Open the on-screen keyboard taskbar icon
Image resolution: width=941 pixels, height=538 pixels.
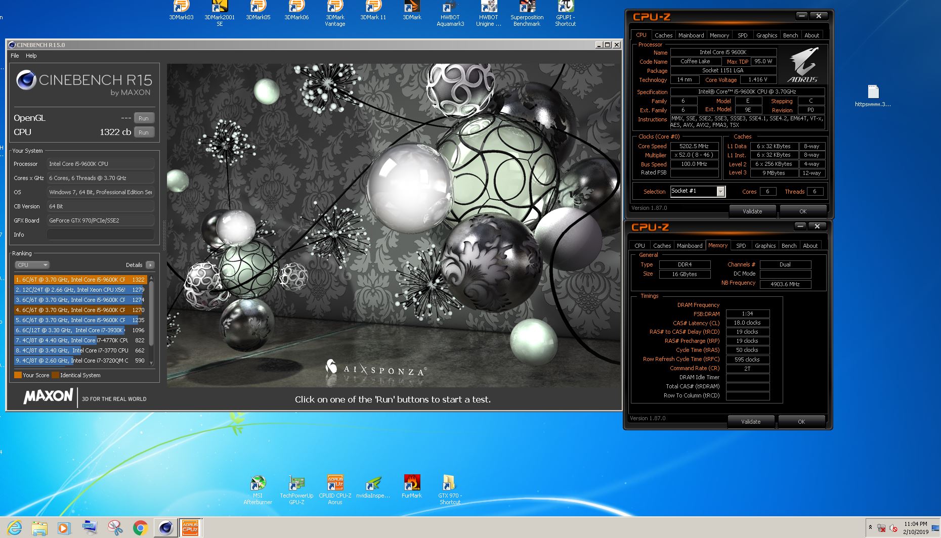90,528
